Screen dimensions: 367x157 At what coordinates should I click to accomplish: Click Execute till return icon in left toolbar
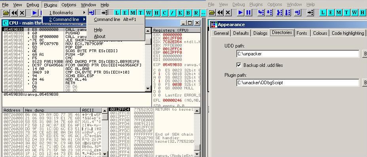coord(91,13)
